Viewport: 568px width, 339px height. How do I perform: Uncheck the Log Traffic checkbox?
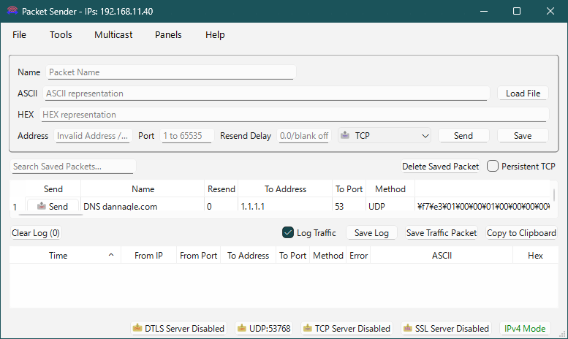click(287, 233)
